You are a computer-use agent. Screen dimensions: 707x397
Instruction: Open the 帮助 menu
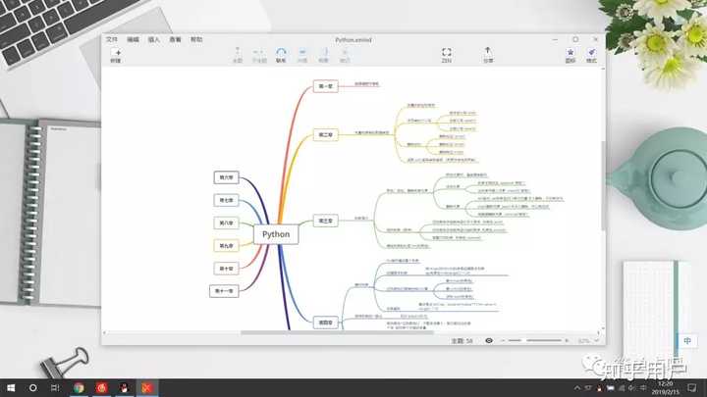(x=196, y=39)
